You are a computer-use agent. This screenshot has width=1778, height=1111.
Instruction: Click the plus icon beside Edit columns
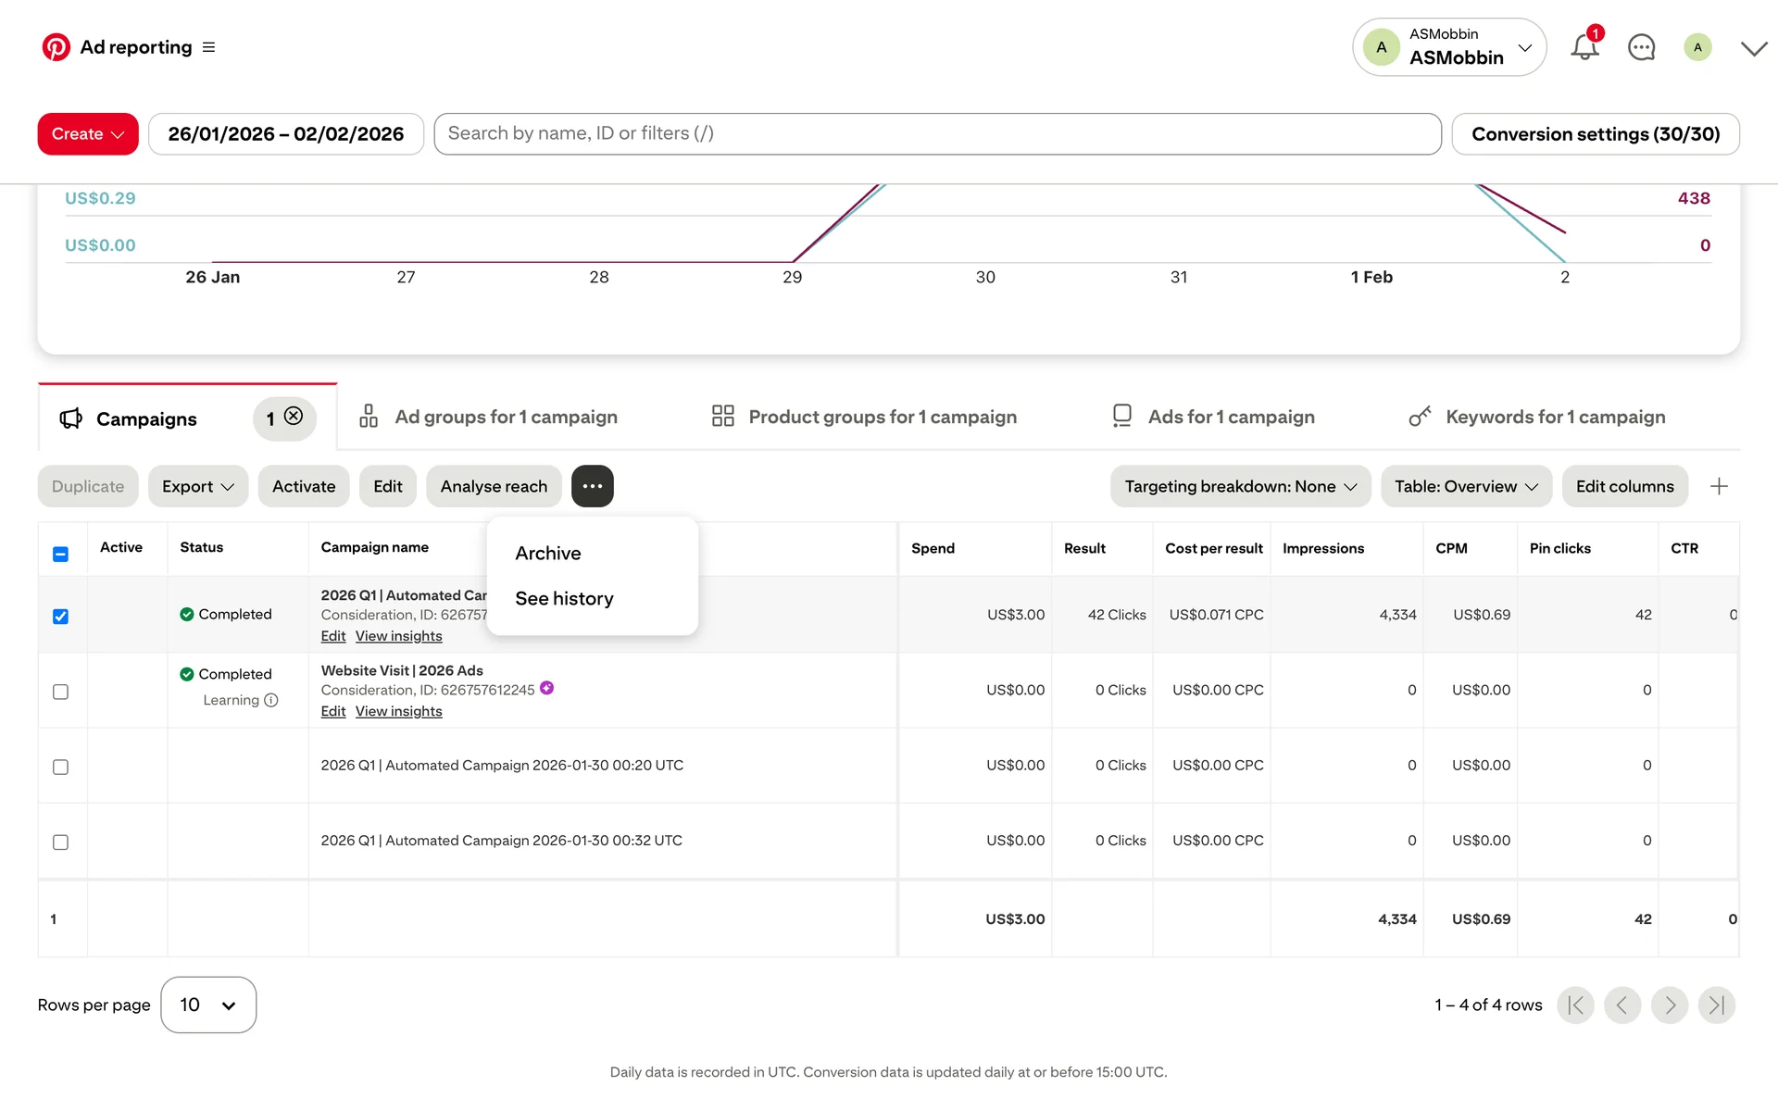pyautogui.click(x=1719, y=486)
